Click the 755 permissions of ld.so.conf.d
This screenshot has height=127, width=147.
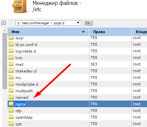(94, 44)
